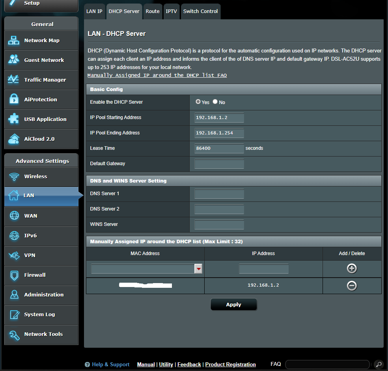Click the Guest Network icon

(x=14, y=60)
